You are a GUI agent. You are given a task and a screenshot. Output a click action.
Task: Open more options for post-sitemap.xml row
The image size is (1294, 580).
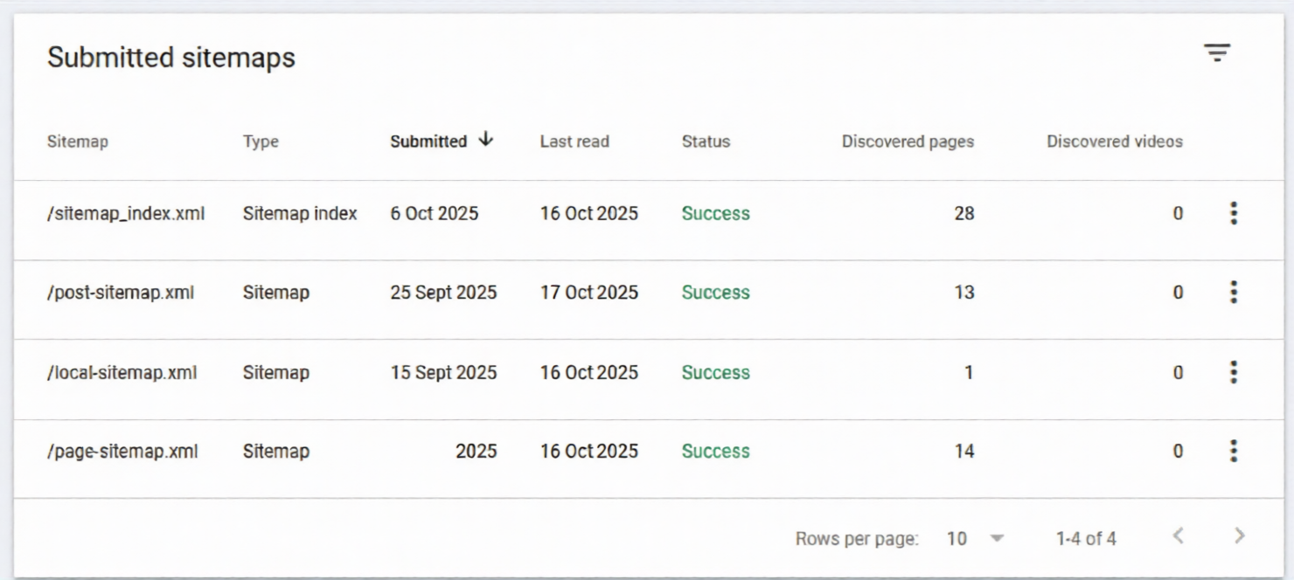1233,293
